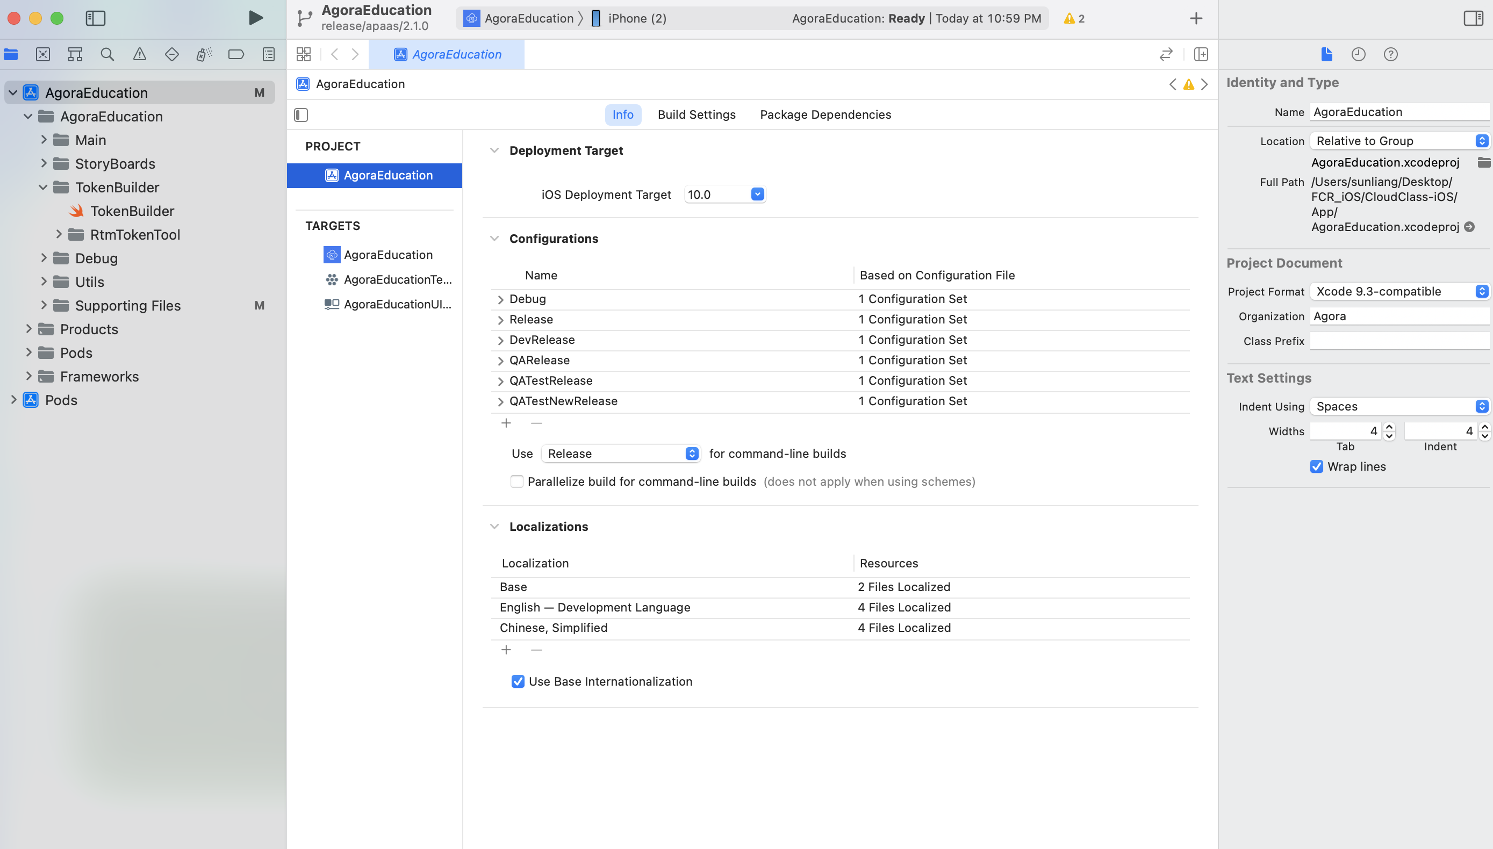This screenshot has height=849, width=1493.
Task: Open the Test navigator diamond icon
Action: [171, 54]
